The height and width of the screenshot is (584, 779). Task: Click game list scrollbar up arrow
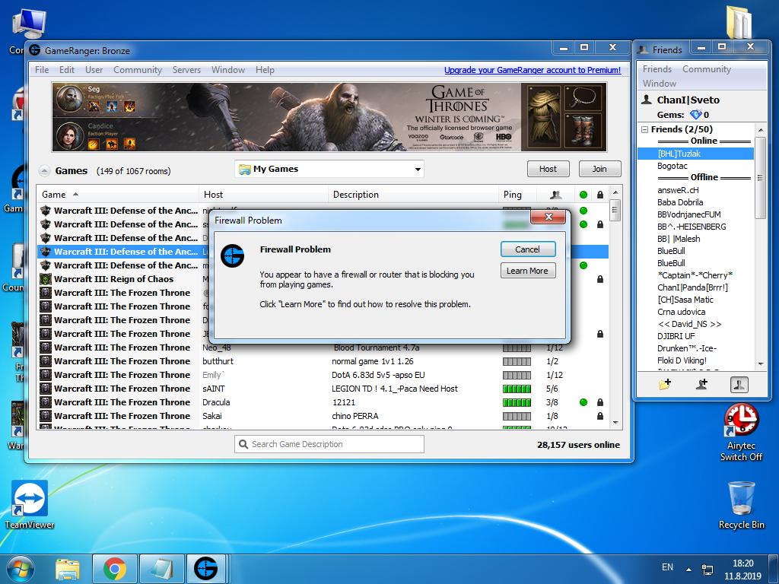click(615, 192)
